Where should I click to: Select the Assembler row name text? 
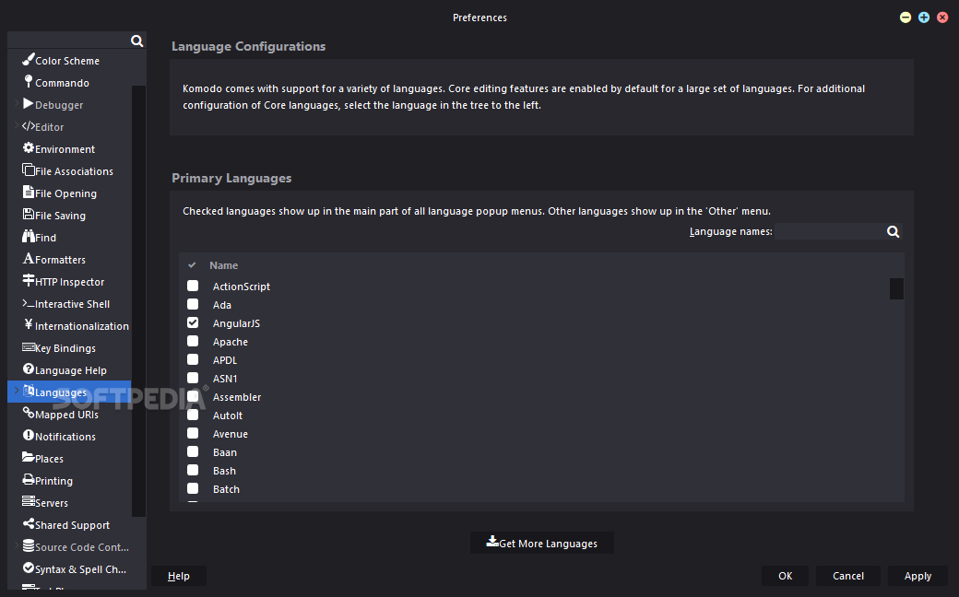(237, 397)
